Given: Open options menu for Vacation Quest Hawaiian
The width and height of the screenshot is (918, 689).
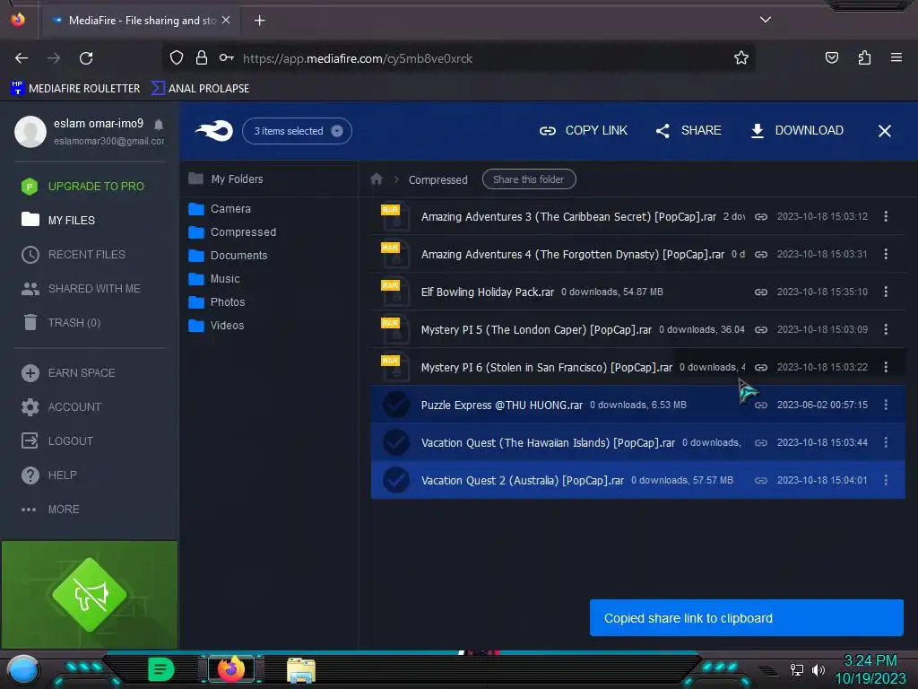Looking at the screenshot, I should [x=886, y=442].
